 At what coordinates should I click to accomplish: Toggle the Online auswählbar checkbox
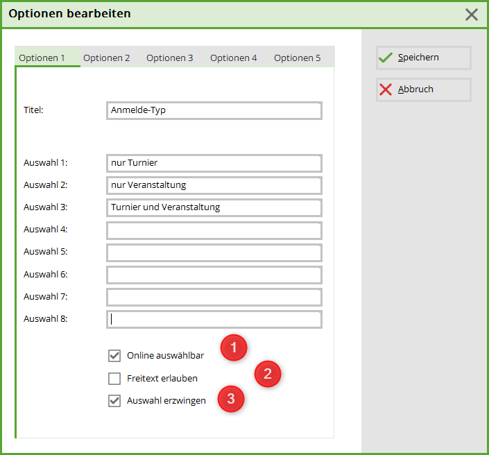115,356
